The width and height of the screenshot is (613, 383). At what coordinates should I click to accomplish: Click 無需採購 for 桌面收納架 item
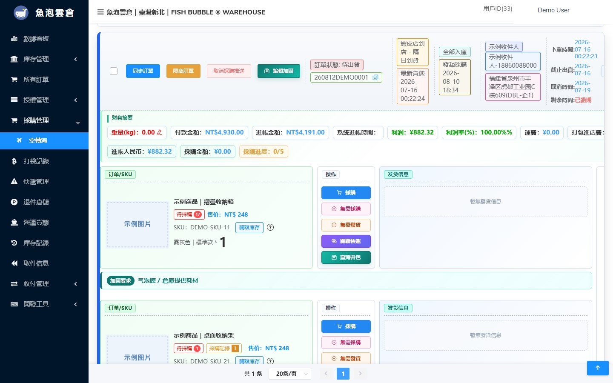346,343
